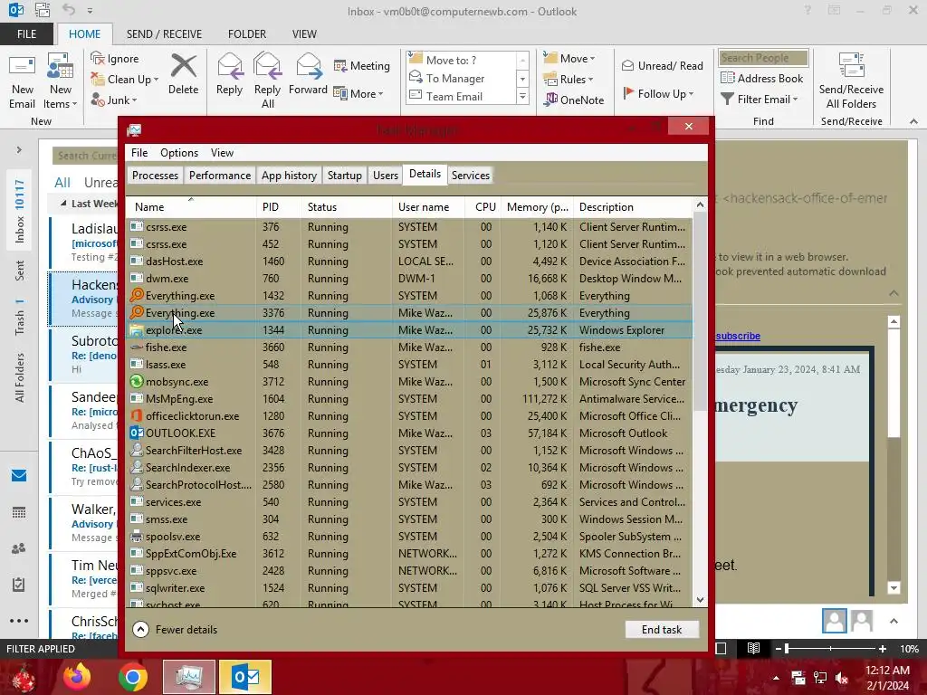This screenshot has width=927, height=695.
Task: Open Tasks view in Outlook navigation bar
Action: [x=19, y=585]
